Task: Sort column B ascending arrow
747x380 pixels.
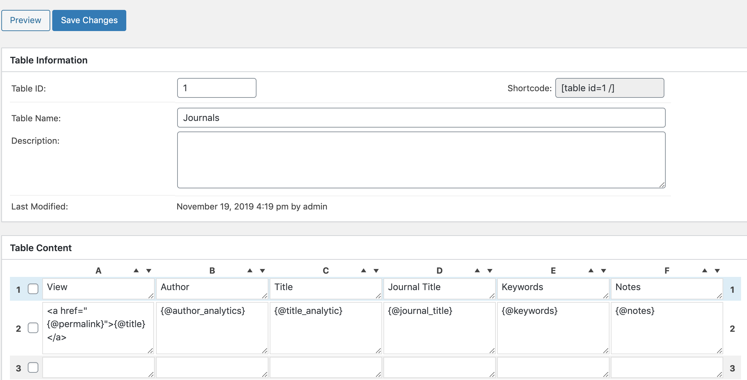Action: [250, 271]
